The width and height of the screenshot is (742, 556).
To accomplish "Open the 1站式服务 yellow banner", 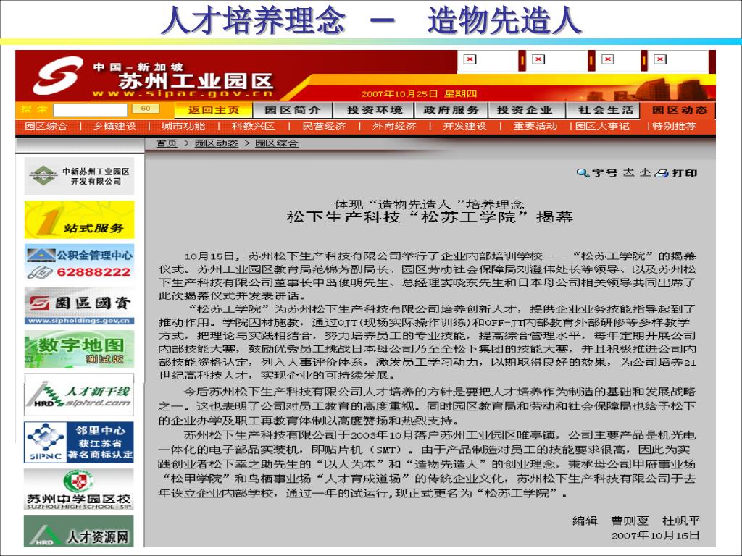I will pyautogui.click(x=79, y=219).
